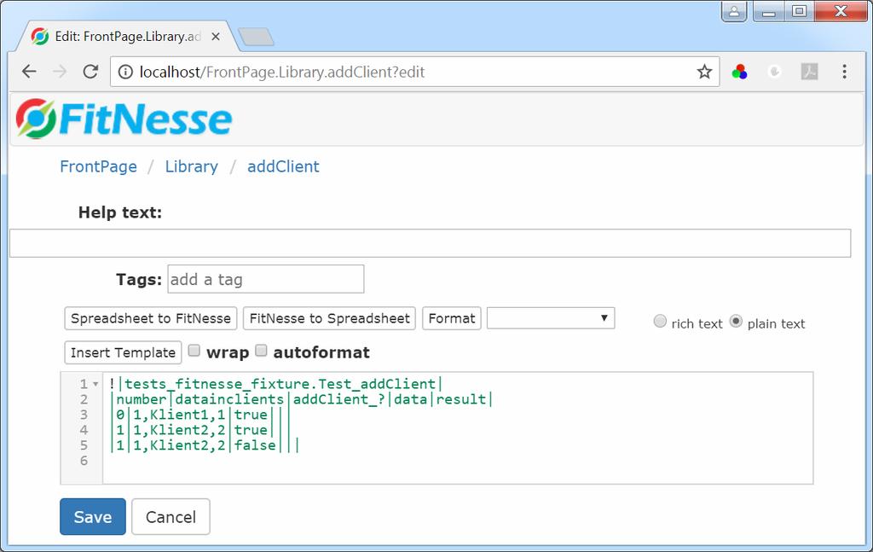Click Spreadsheet to FitNesse button
The height and width of the screenshot is (552, 873).
[151, 318]
